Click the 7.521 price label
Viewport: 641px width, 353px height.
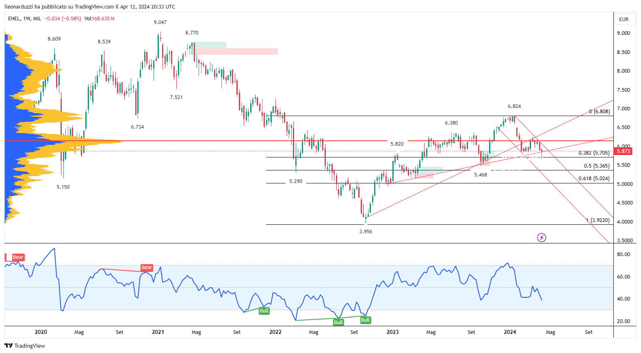(x=176, y=97)
